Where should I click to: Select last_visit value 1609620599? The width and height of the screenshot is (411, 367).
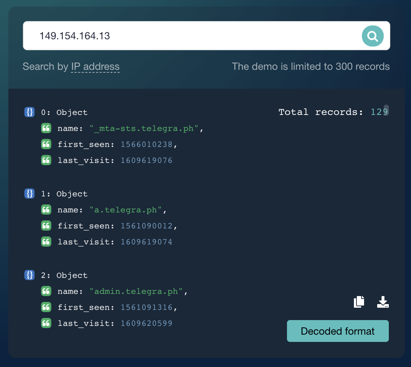pyautogui.click(x=147, y=323)
